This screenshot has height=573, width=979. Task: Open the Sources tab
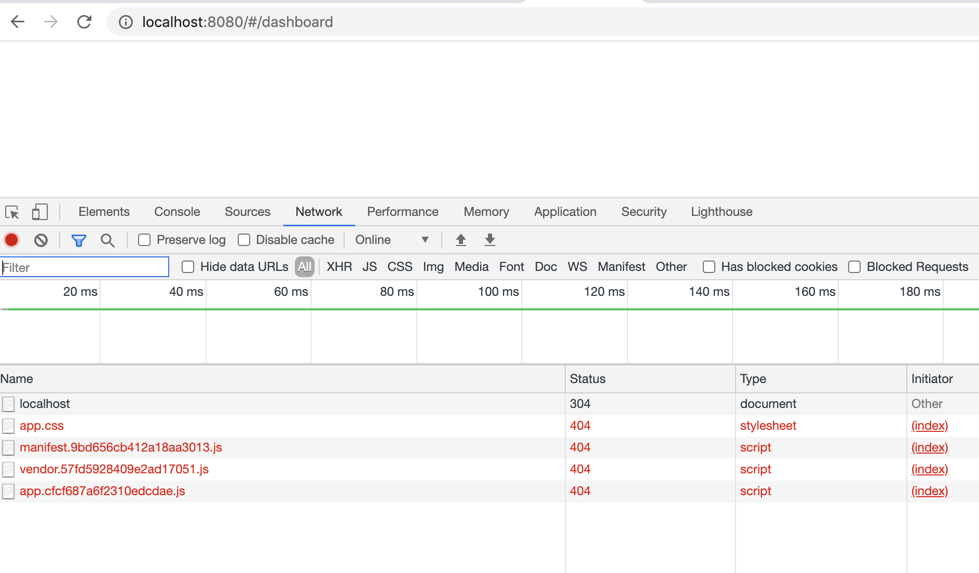pyautogui.click(x=248, y=212)
